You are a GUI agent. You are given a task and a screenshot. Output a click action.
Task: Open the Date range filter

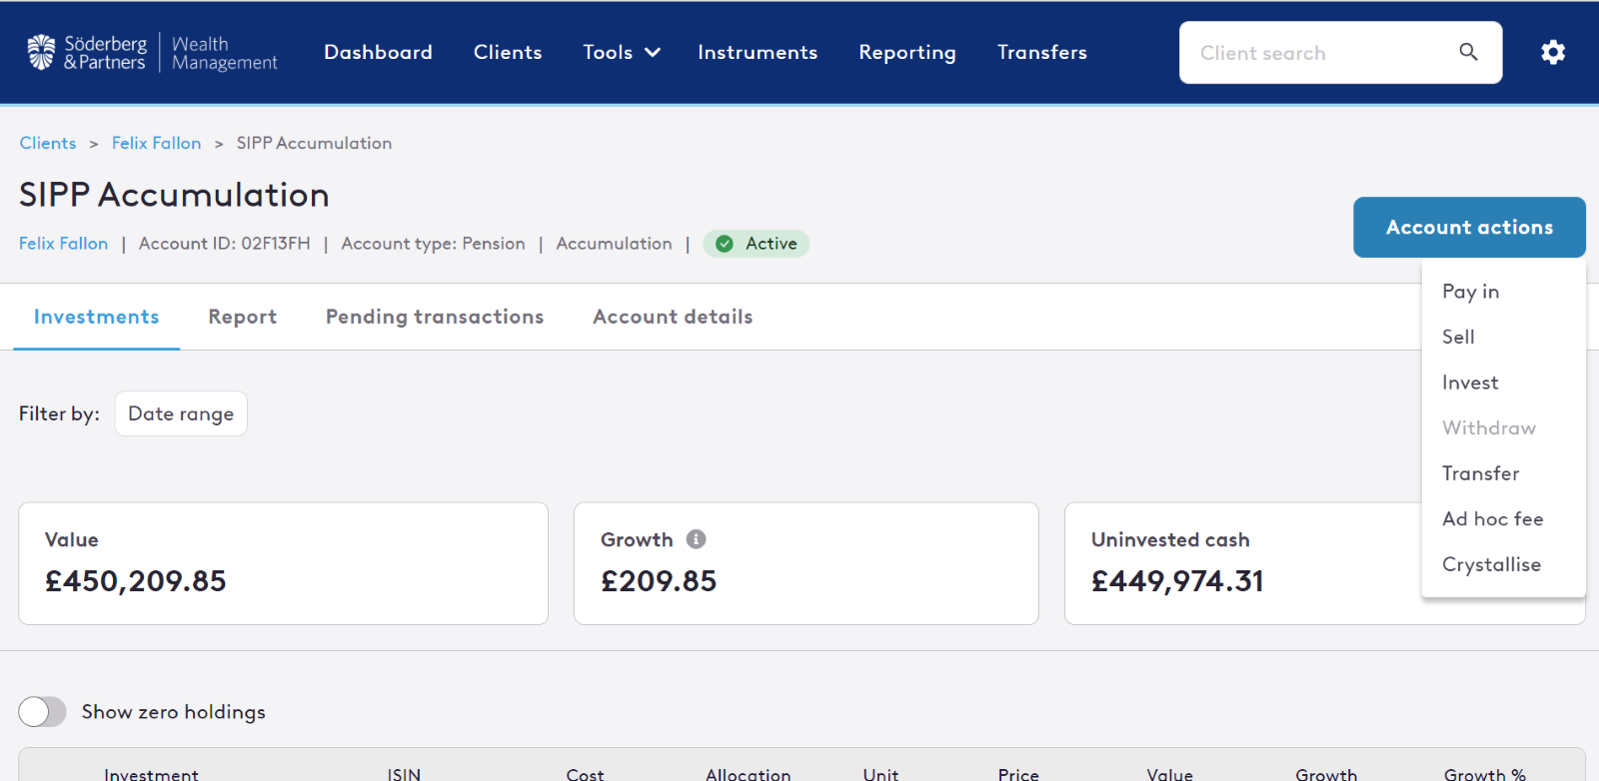(181, 413)
